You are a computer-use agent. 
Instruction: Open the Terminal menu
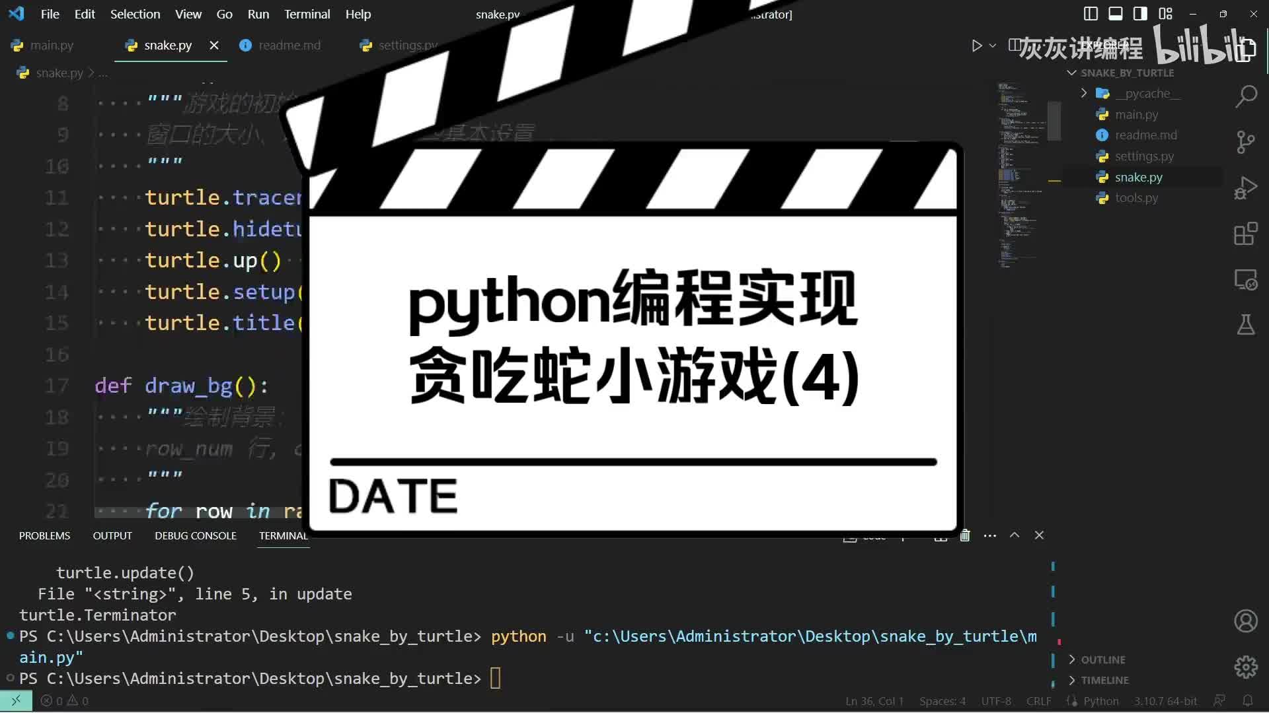(307, 14)
